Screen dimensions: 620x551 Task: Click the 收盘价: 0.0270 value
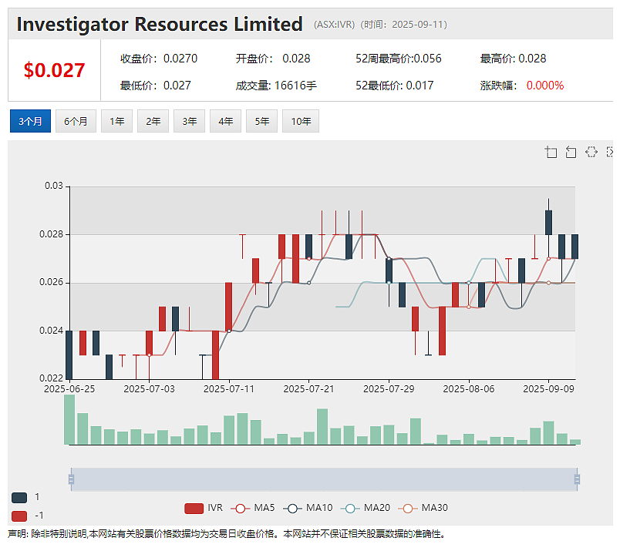click(159, 59)
